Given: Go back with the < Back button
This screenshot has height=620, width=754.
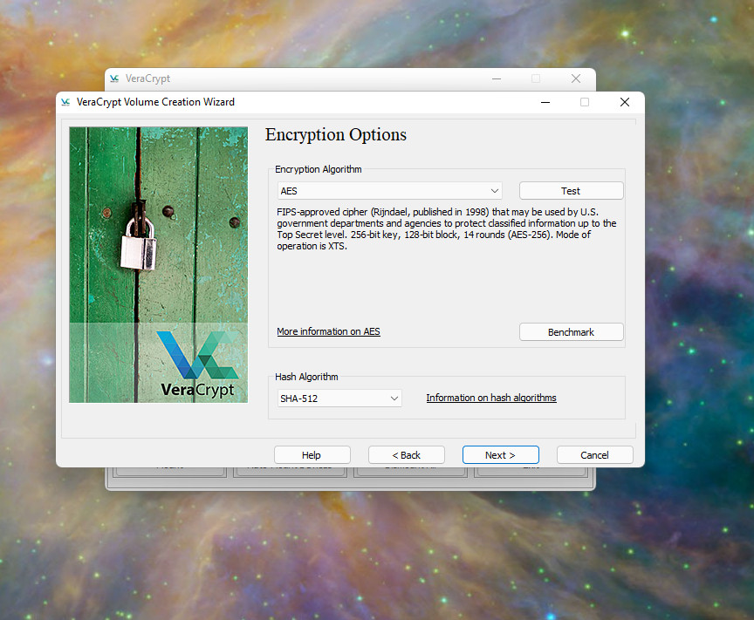Looking at the screenshot, I should click(407, 455).
